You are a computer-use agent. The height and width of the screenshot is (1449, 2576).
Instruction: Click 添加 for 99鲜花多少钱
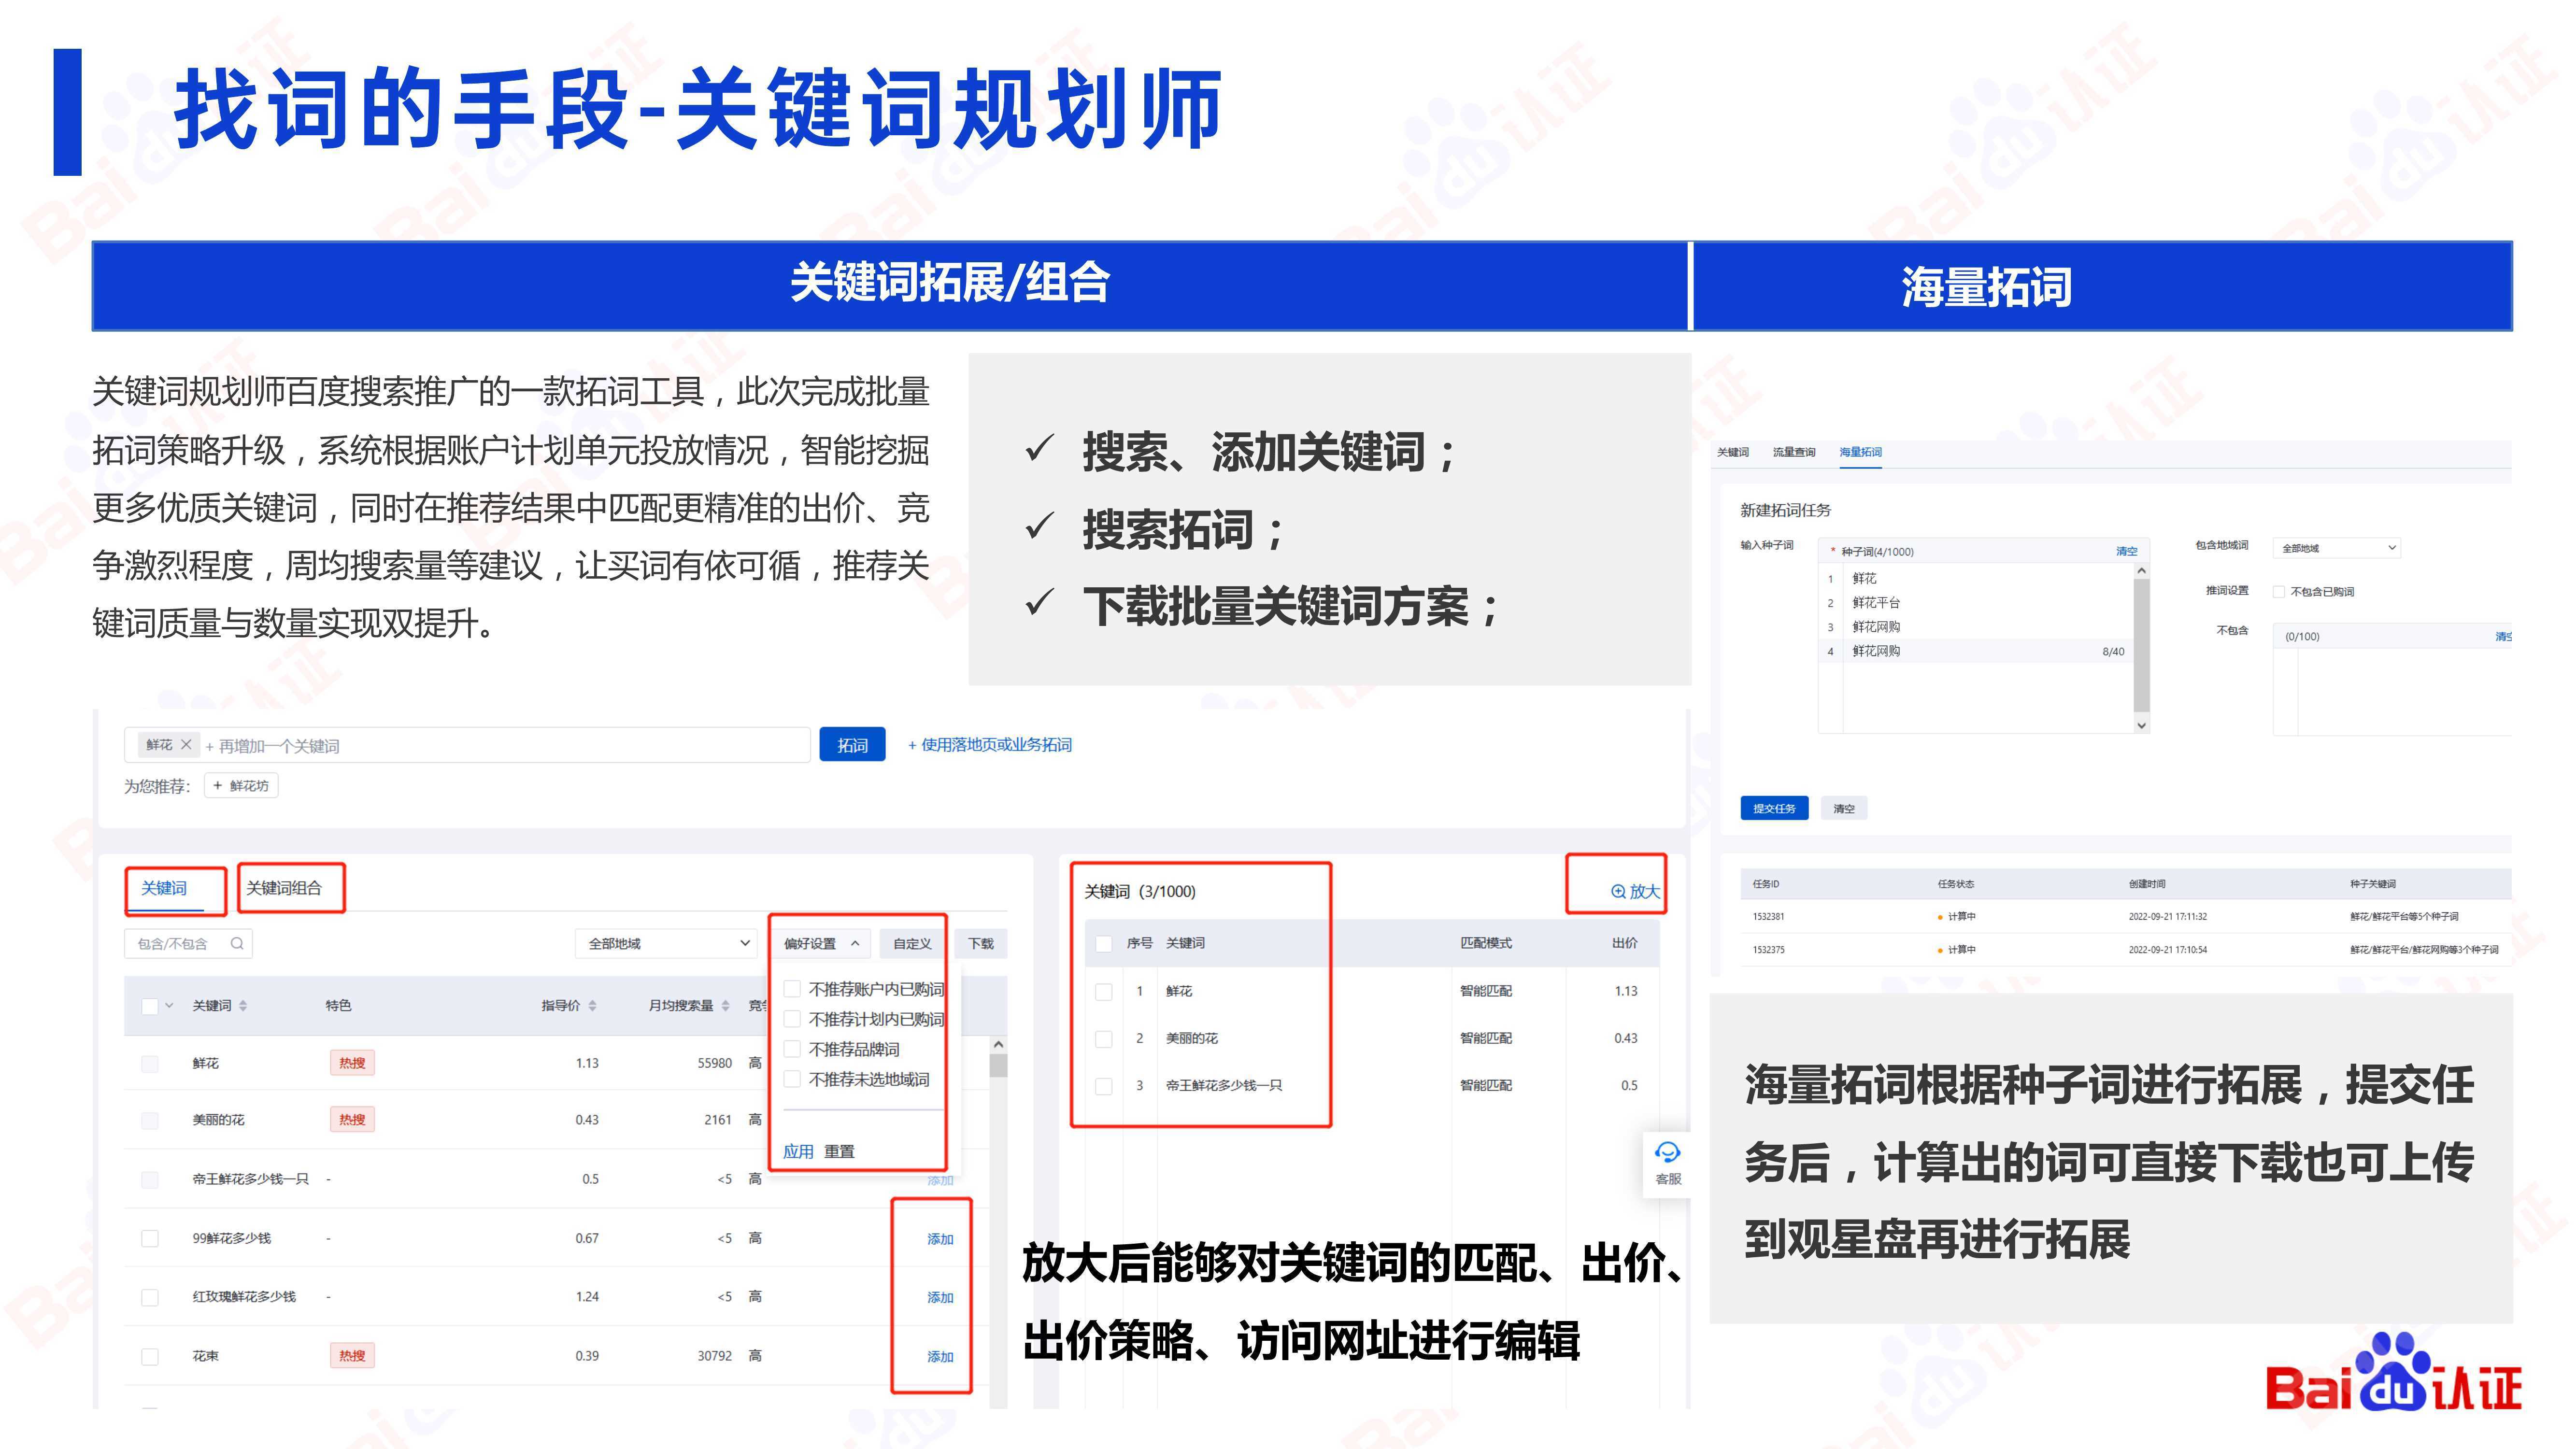click(x=940, y=1239)
